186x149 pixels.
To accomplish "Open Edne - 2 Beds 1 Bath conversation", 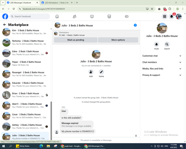I will (25, 53).
